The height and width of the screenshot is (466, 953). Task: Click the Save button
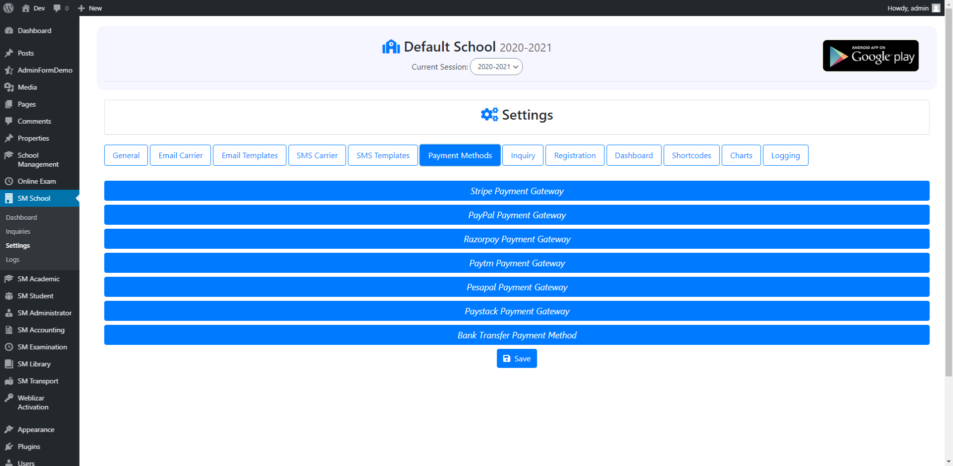[x=516, y=358]
